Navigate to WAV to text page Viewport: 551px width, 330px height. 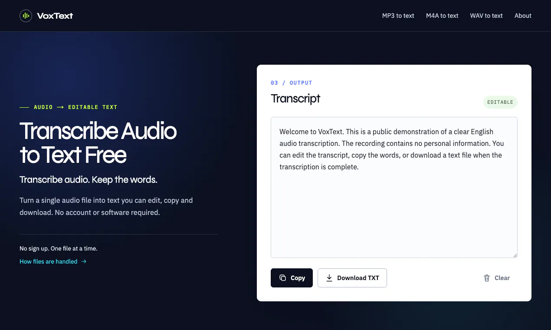coord(486,16)
